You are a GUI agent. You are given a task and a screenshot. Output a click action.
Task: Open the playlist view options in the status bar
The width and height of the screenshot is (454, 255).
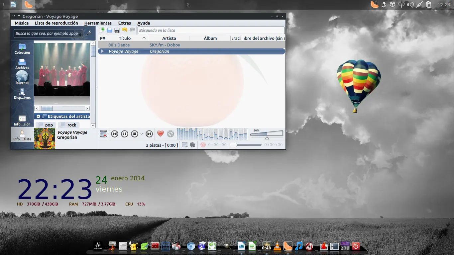[185, 145]
